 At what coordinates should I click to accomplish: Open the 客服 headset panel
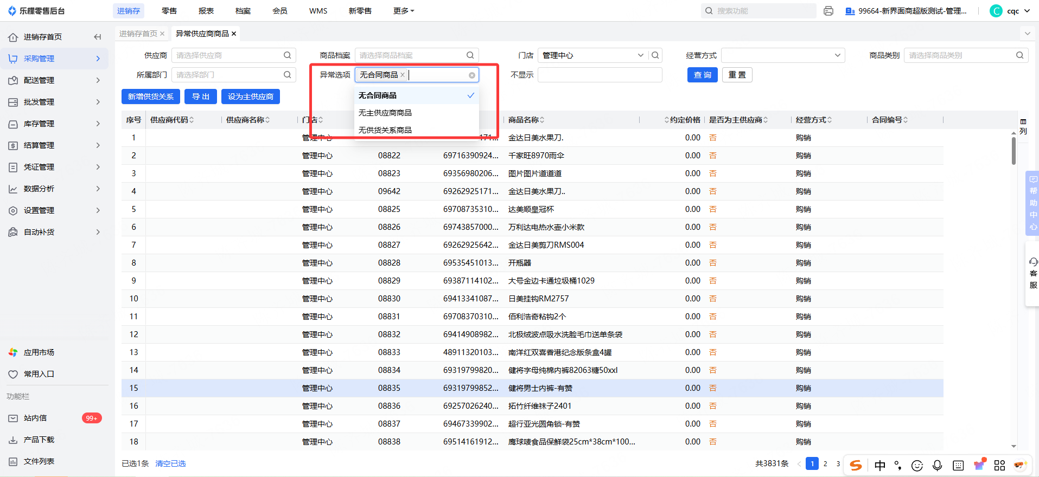click(1033, 274)
